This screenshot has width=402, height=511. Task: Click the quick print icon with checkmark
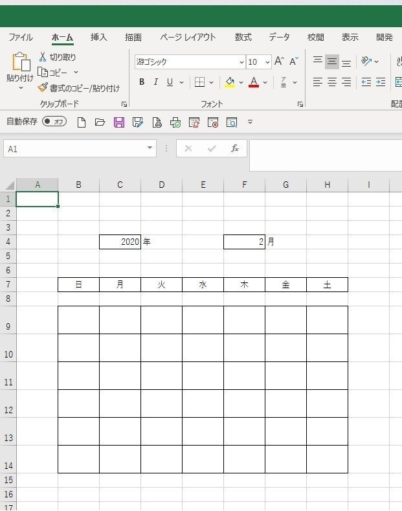175,122
